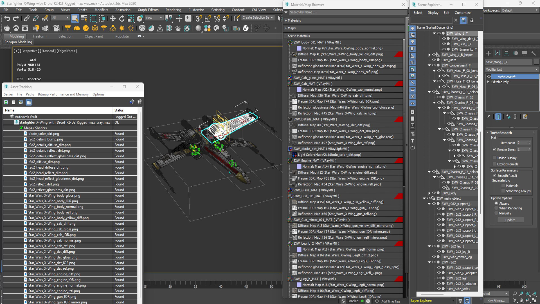Viewport: 540px width, 304px height.
Task: Open the Material Editor sphere icon
Action: pyautogui.click(x=198, y=28)
